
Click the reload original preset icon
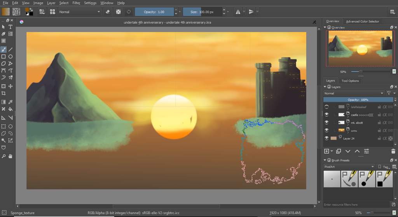click(x=129, y=12)
